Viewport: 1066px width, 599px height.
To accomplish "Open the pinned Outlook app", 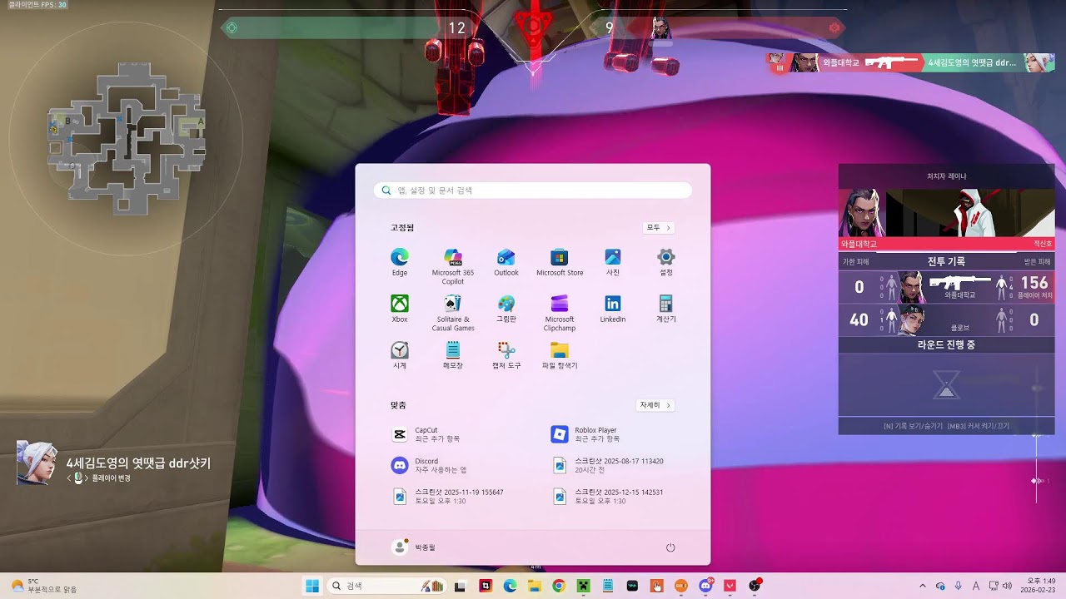I will coord(506,262).
